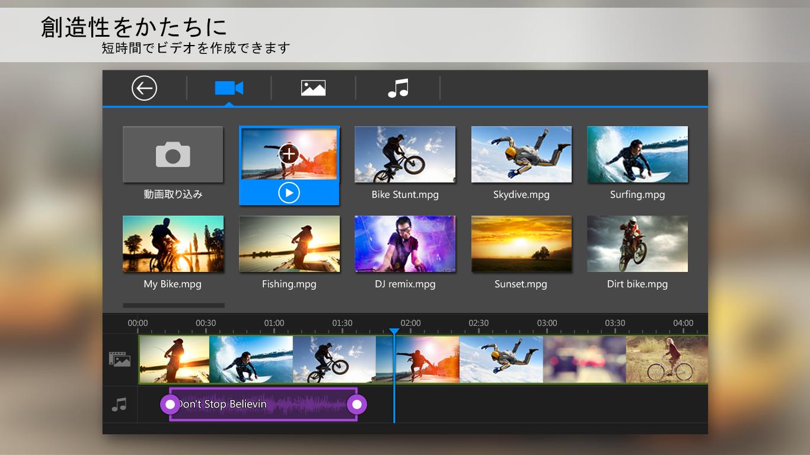Image resolution: width=810 pixels, height=455 pixels.
Task: Click the Fishing.mpg file name
Action: coord(289,284)
